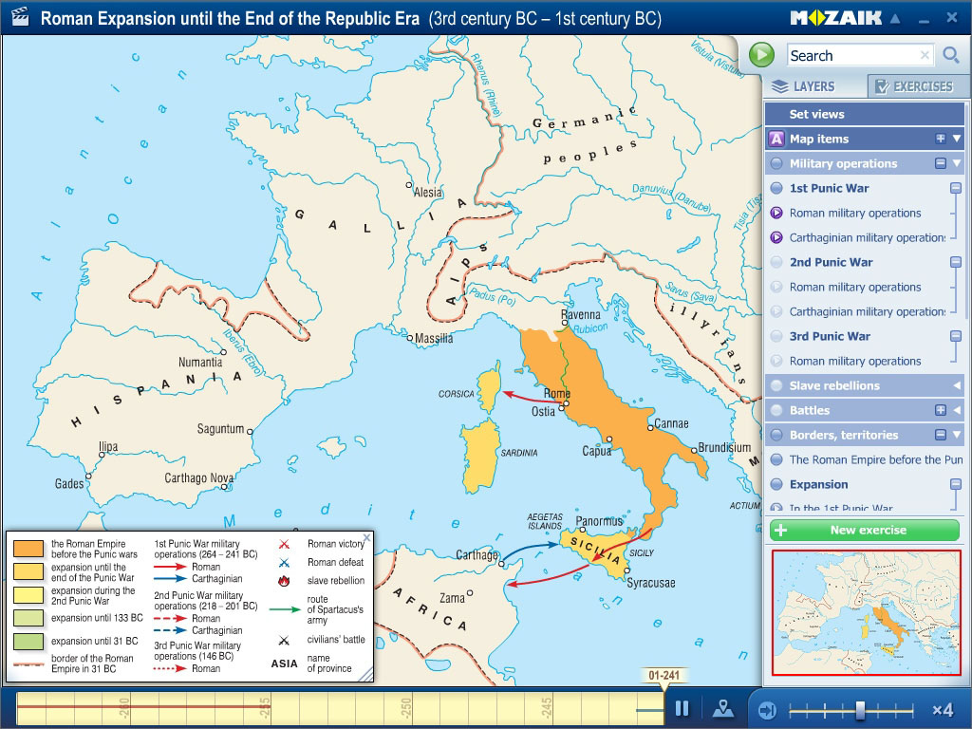972x729 pixels.
Task: Click the New exercise button
Action: click(865, 530)
